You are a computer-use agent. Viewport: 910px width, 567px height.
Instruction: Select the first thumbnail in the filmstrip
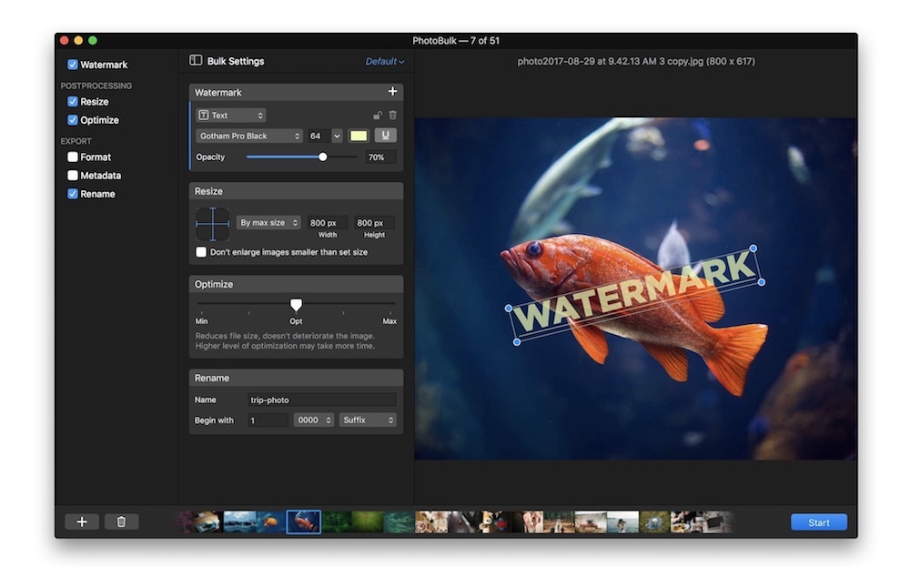click(x=199, y=521)
